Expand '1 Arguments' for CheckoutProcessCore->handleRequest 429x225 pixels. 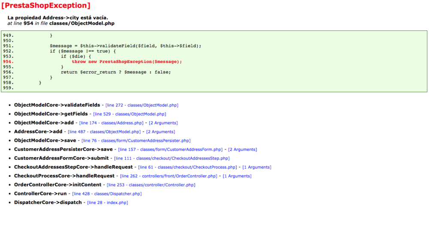pos(237,176)
